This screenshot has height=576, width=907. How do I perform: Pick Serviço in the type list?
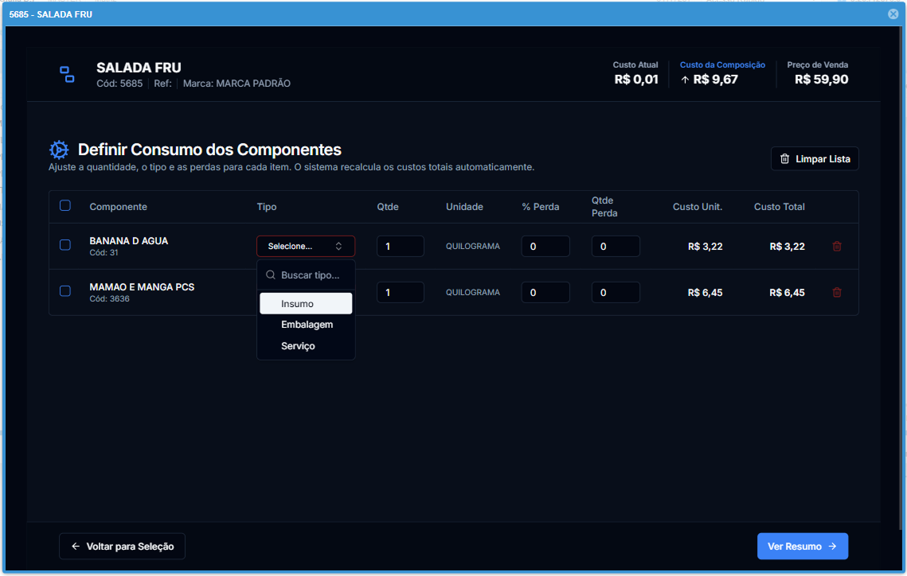tap(298, 346)
